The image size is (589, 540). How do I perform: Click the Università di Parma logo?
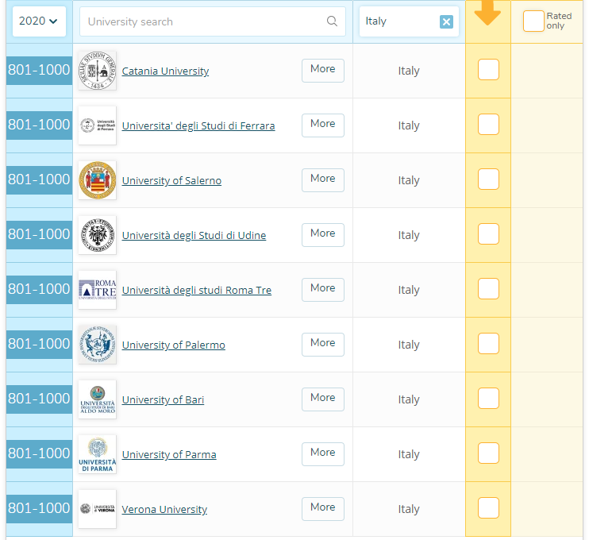pos(98,454)
